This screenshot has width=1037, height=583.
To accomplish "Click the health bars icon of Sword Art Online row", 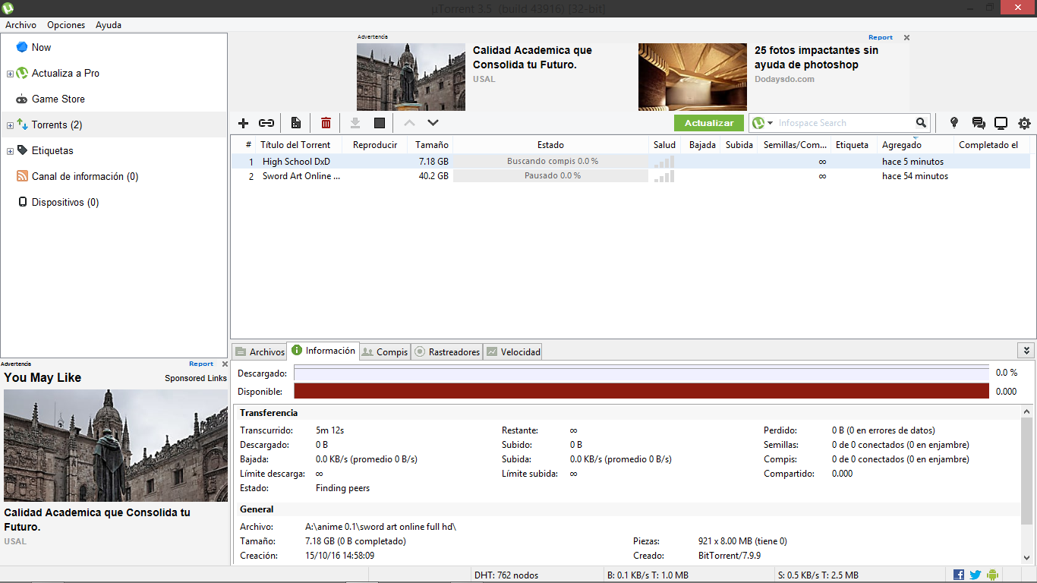I will 663,176.
